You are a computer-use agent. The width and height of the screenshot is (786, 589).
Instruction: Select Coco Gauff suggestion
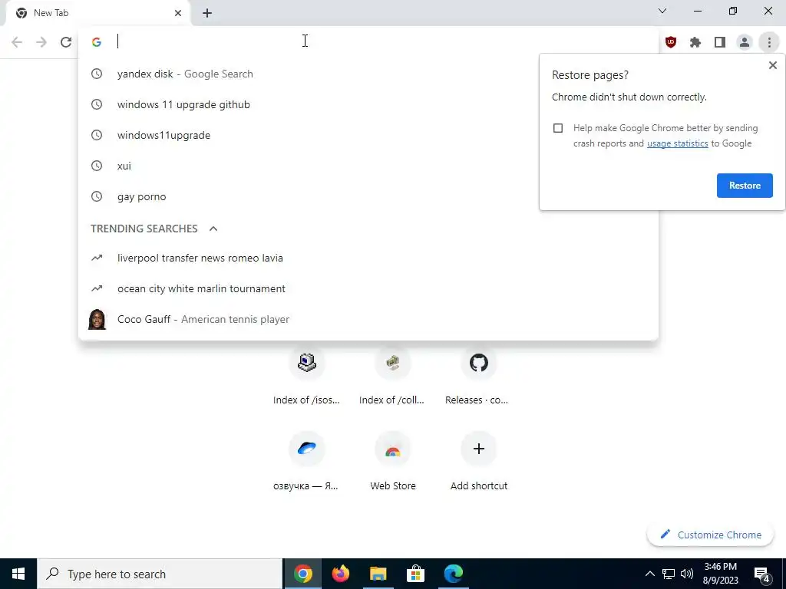pyautogui.click(x=368, y=319)
